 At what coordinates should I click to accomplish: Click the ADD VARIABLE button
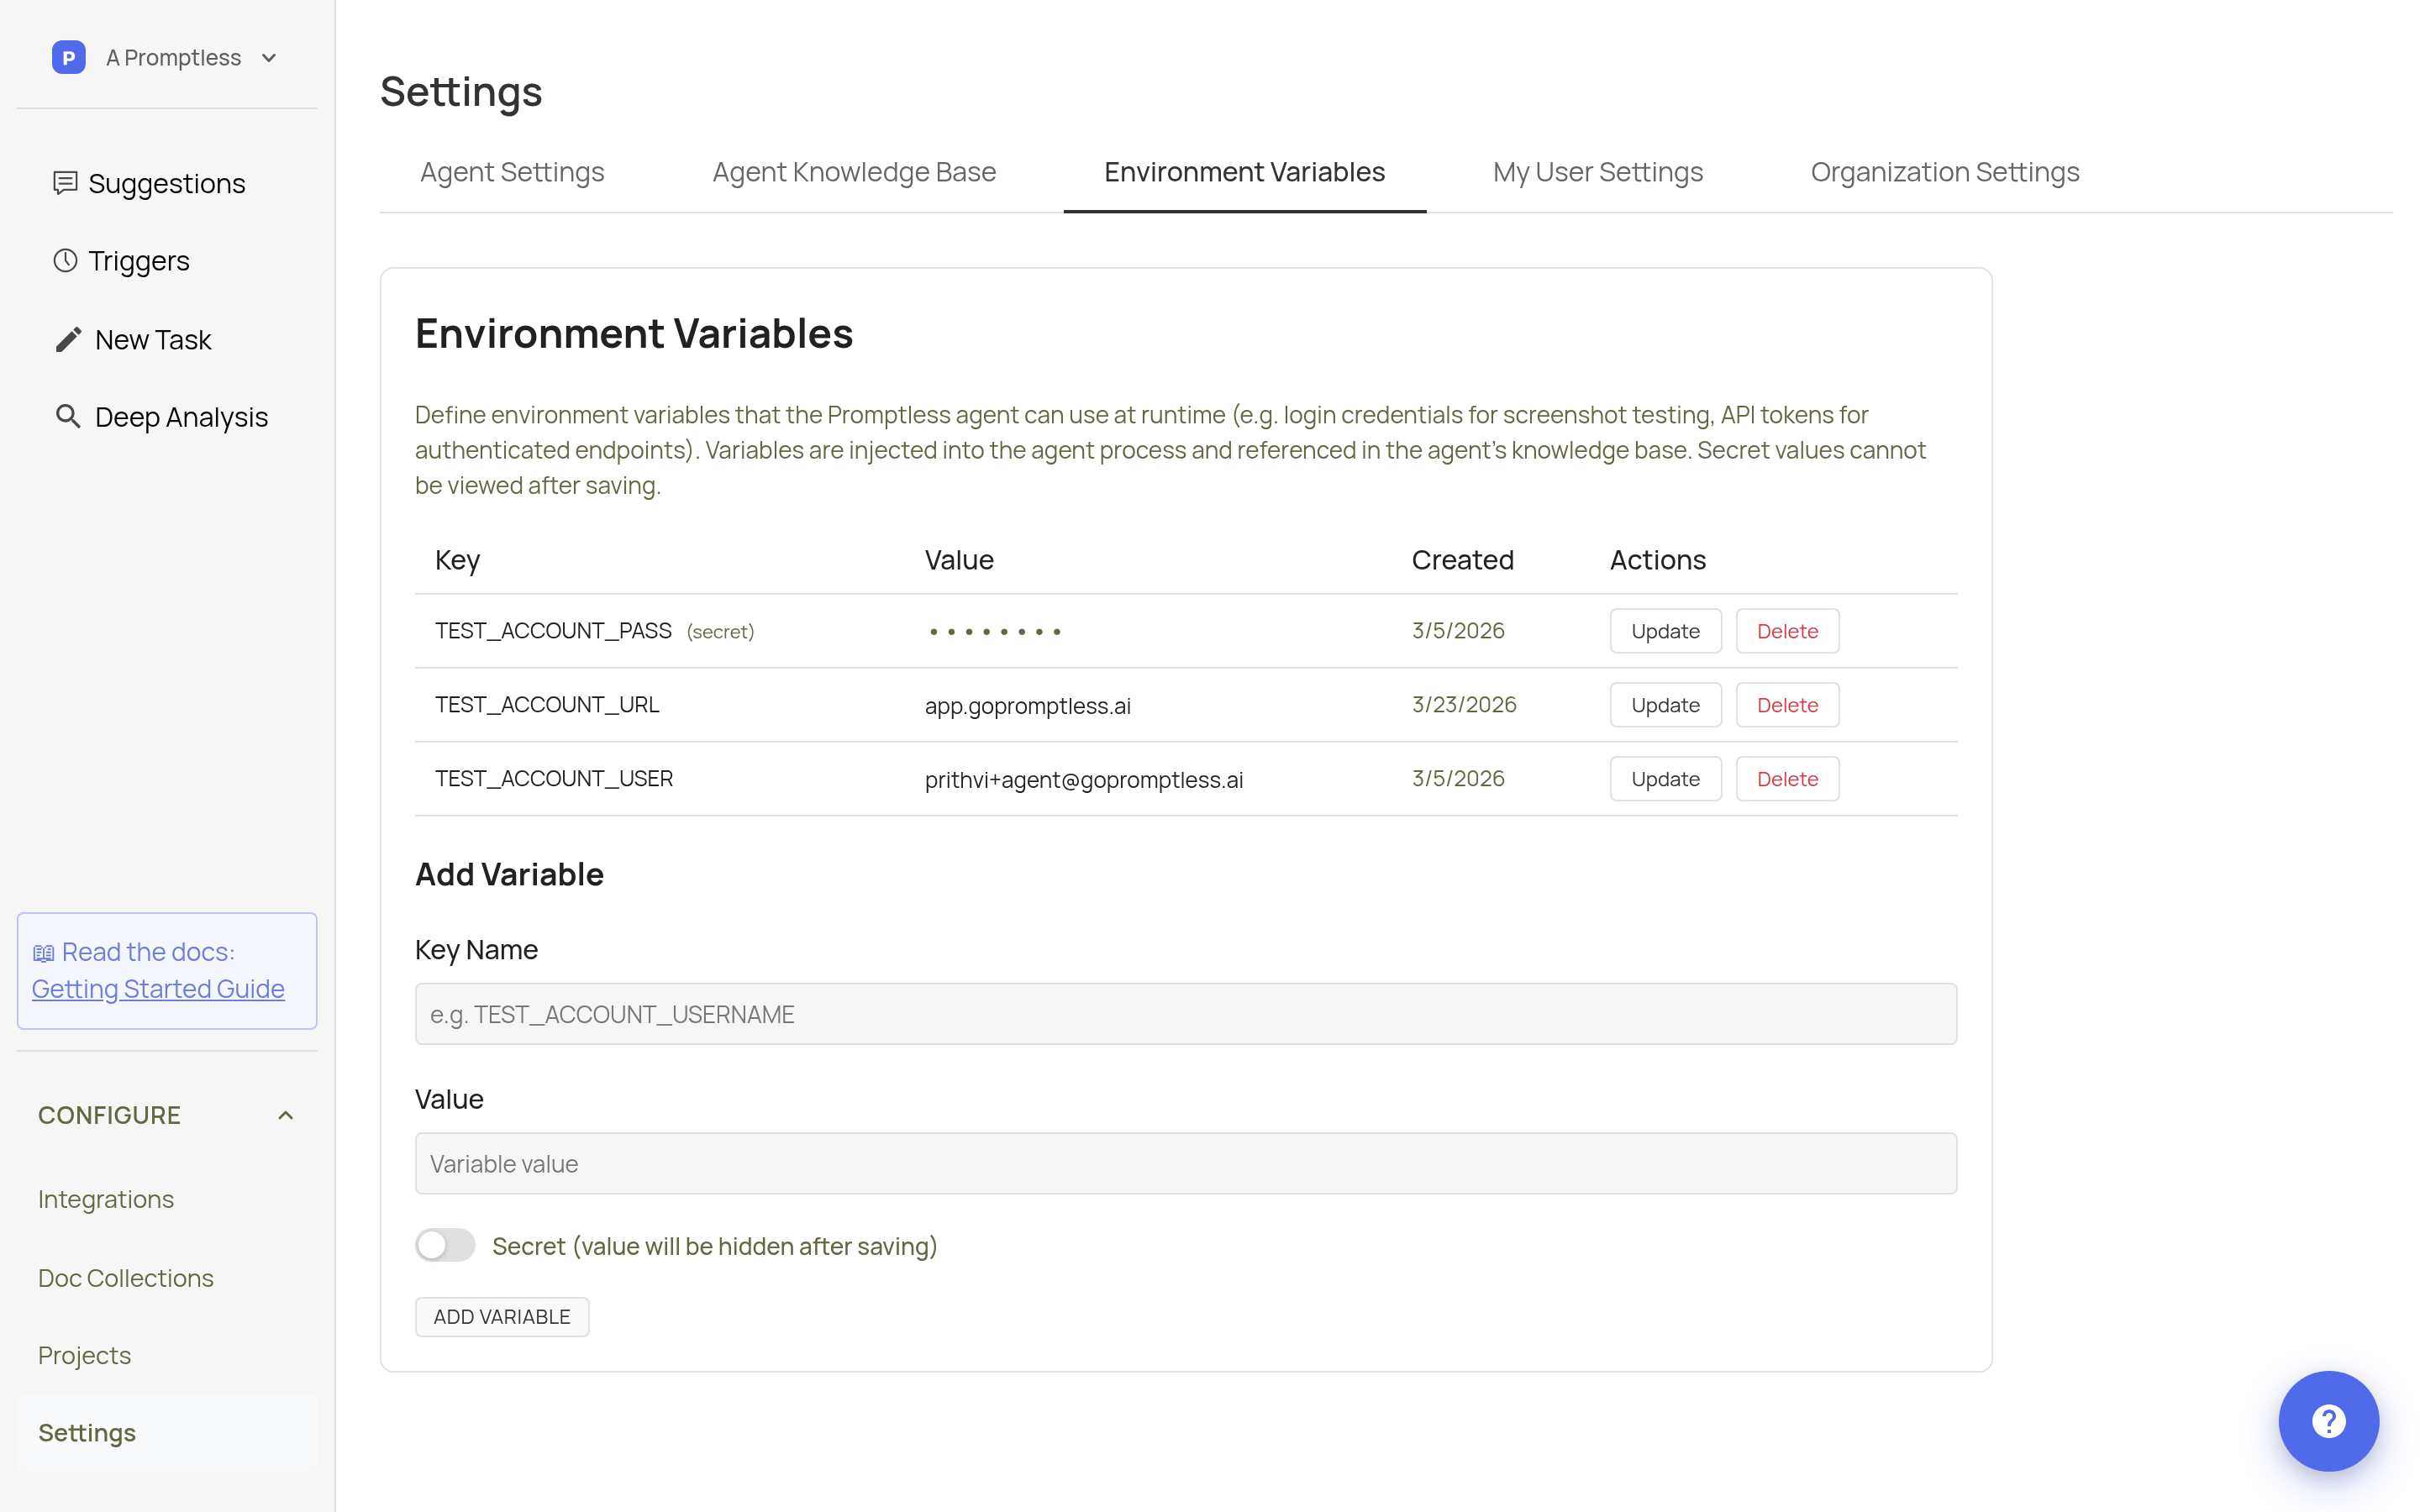coord(502,1316)
